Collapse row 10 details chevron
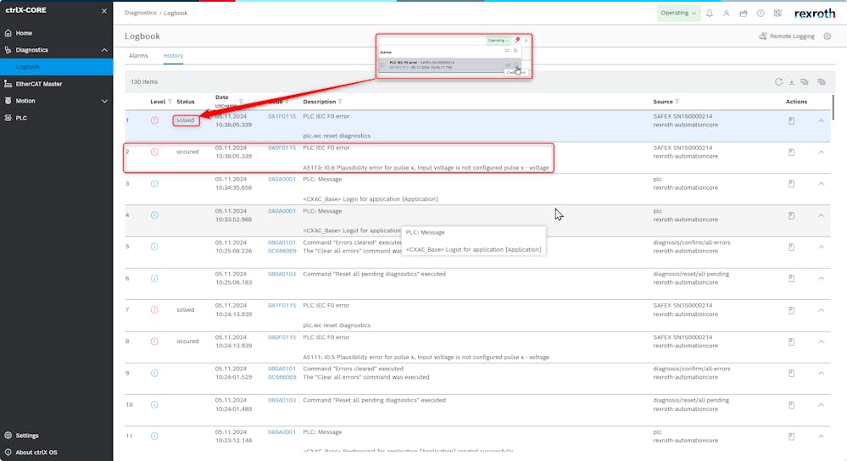This screenshot has height=461, width=847. (821, 405)
